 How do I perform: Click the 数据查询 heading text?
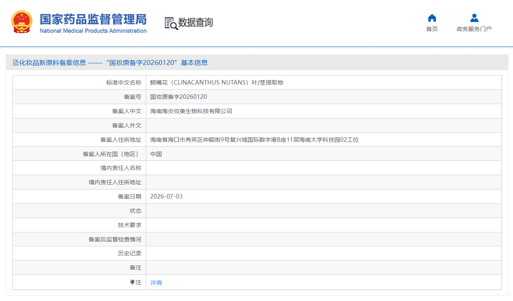195,22
